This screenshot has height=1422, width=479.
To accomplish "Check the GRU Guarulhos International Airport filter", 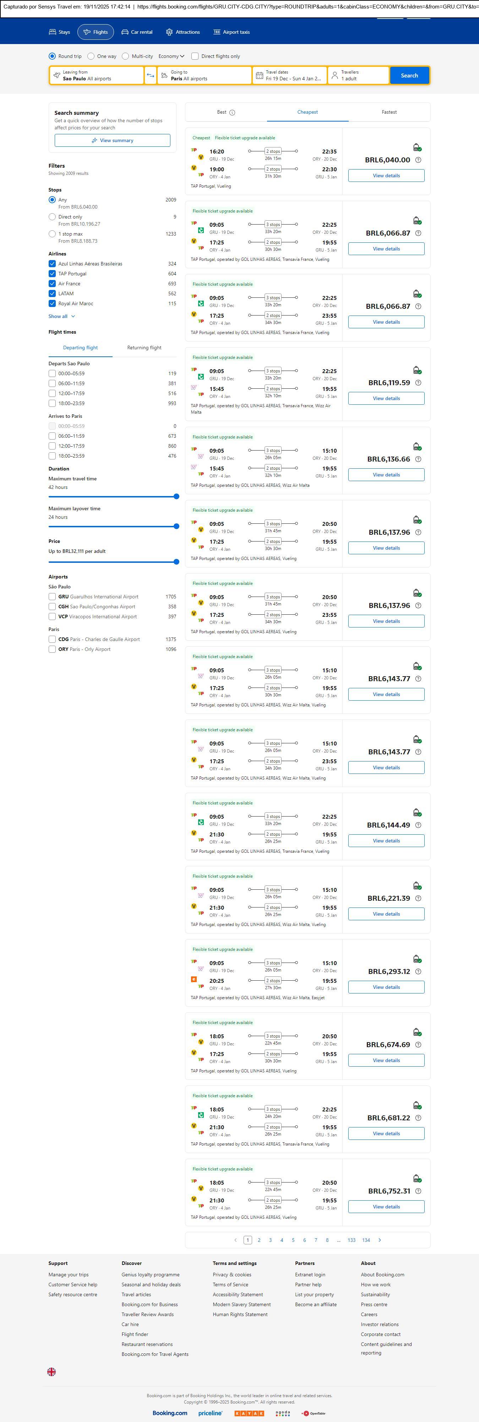I will point(52,597).
